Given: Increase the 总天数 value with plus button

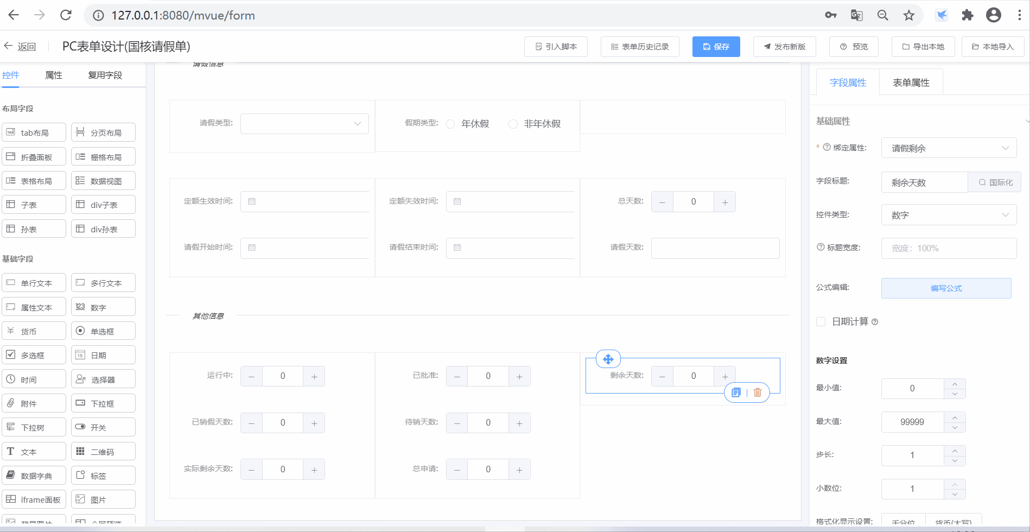Looking at the screenshot, I should point(725,202).
